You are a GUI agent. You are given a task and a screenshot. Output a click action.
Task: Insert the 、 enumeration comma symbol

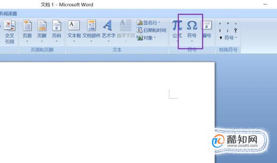[x=236, y=23]
